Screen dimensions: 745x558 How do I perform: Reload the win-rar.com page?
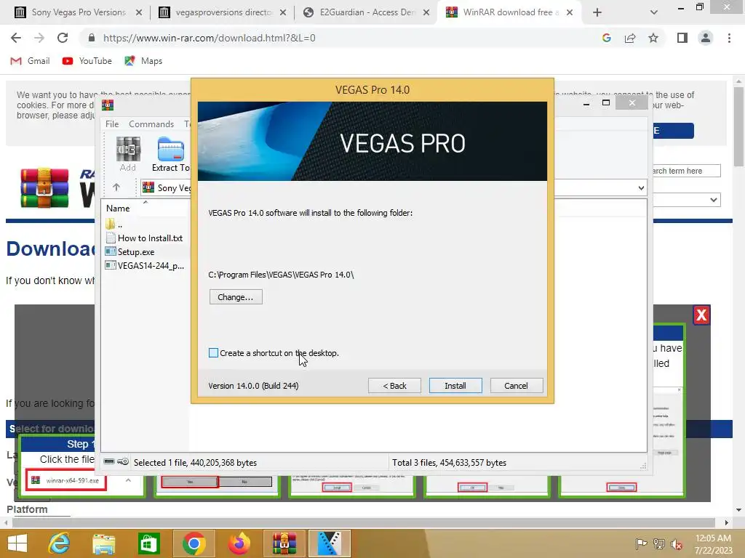[63, 38]
